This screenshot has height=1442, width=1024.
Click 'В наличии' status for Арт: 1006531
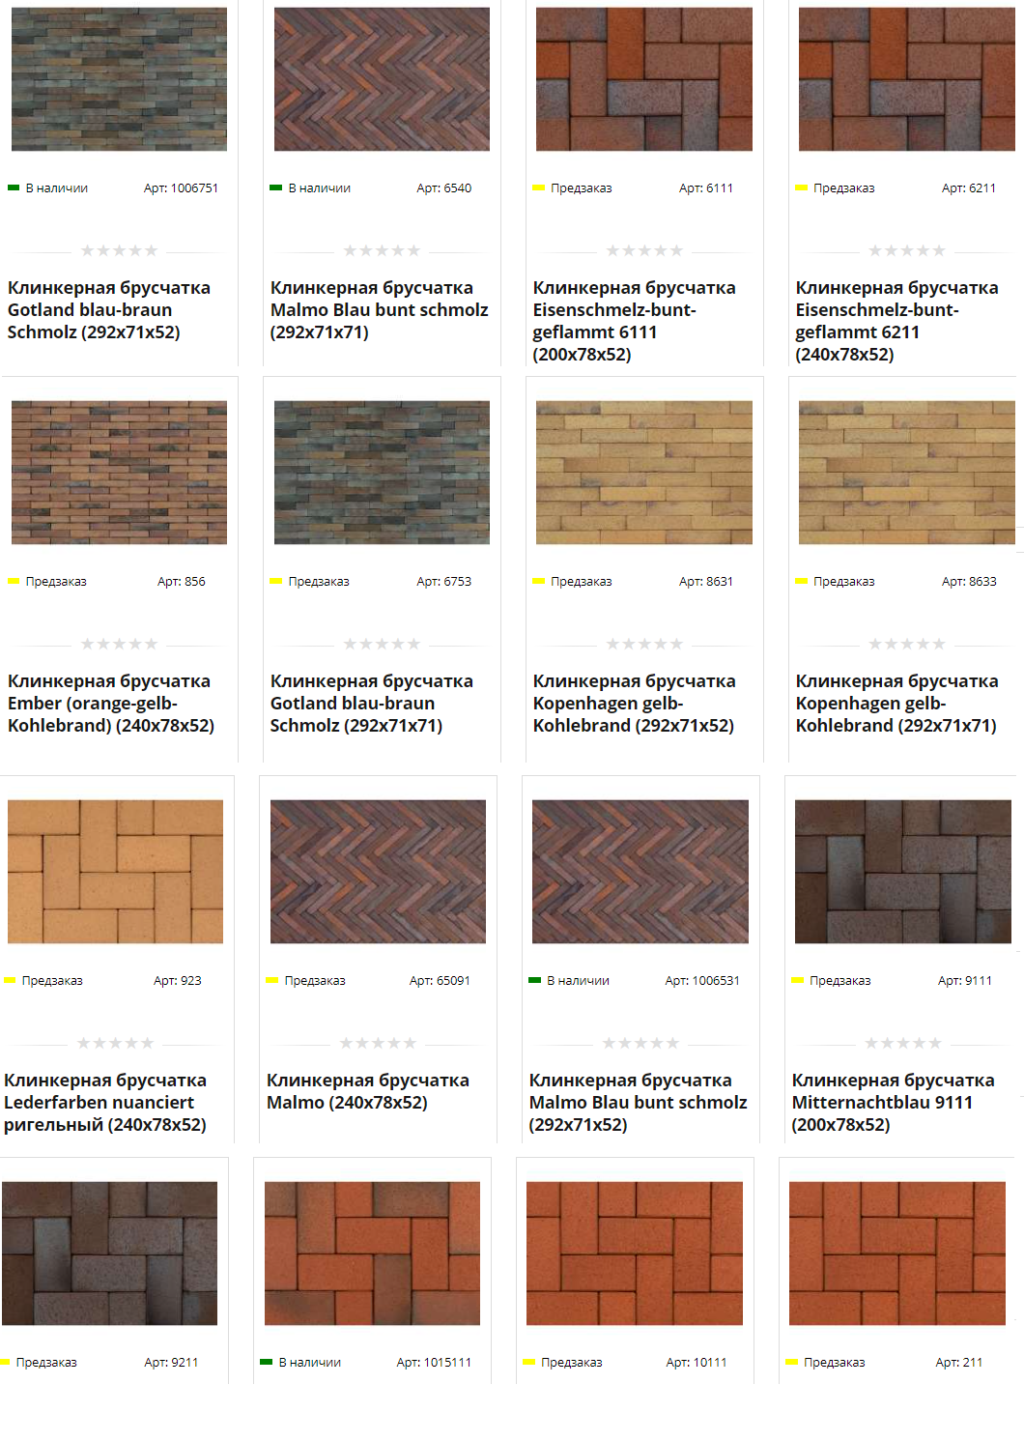[570, 981]
